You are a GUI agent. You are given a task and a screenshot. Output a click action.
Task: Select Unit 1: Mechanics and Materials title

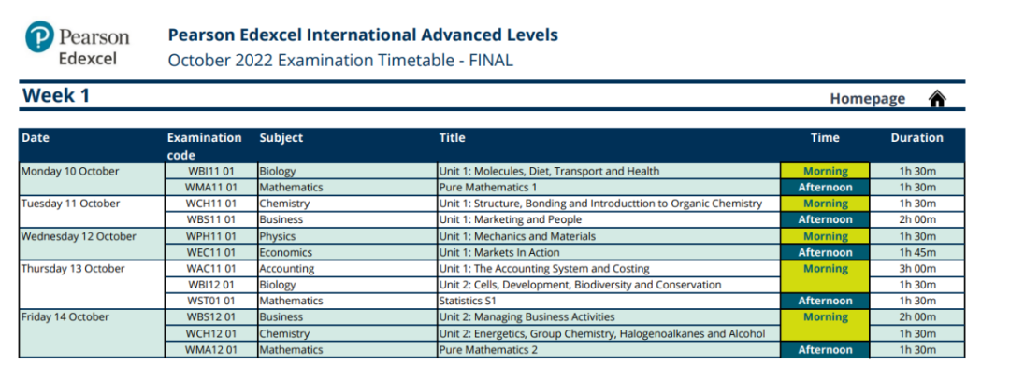517,236
